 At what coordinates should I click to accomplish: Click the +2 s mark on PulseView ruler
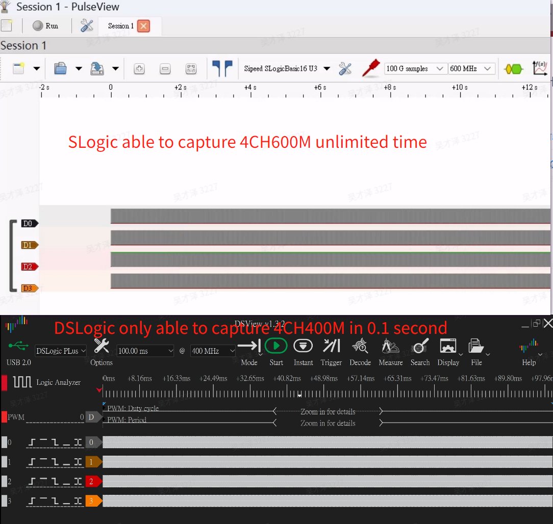[181, 87]
